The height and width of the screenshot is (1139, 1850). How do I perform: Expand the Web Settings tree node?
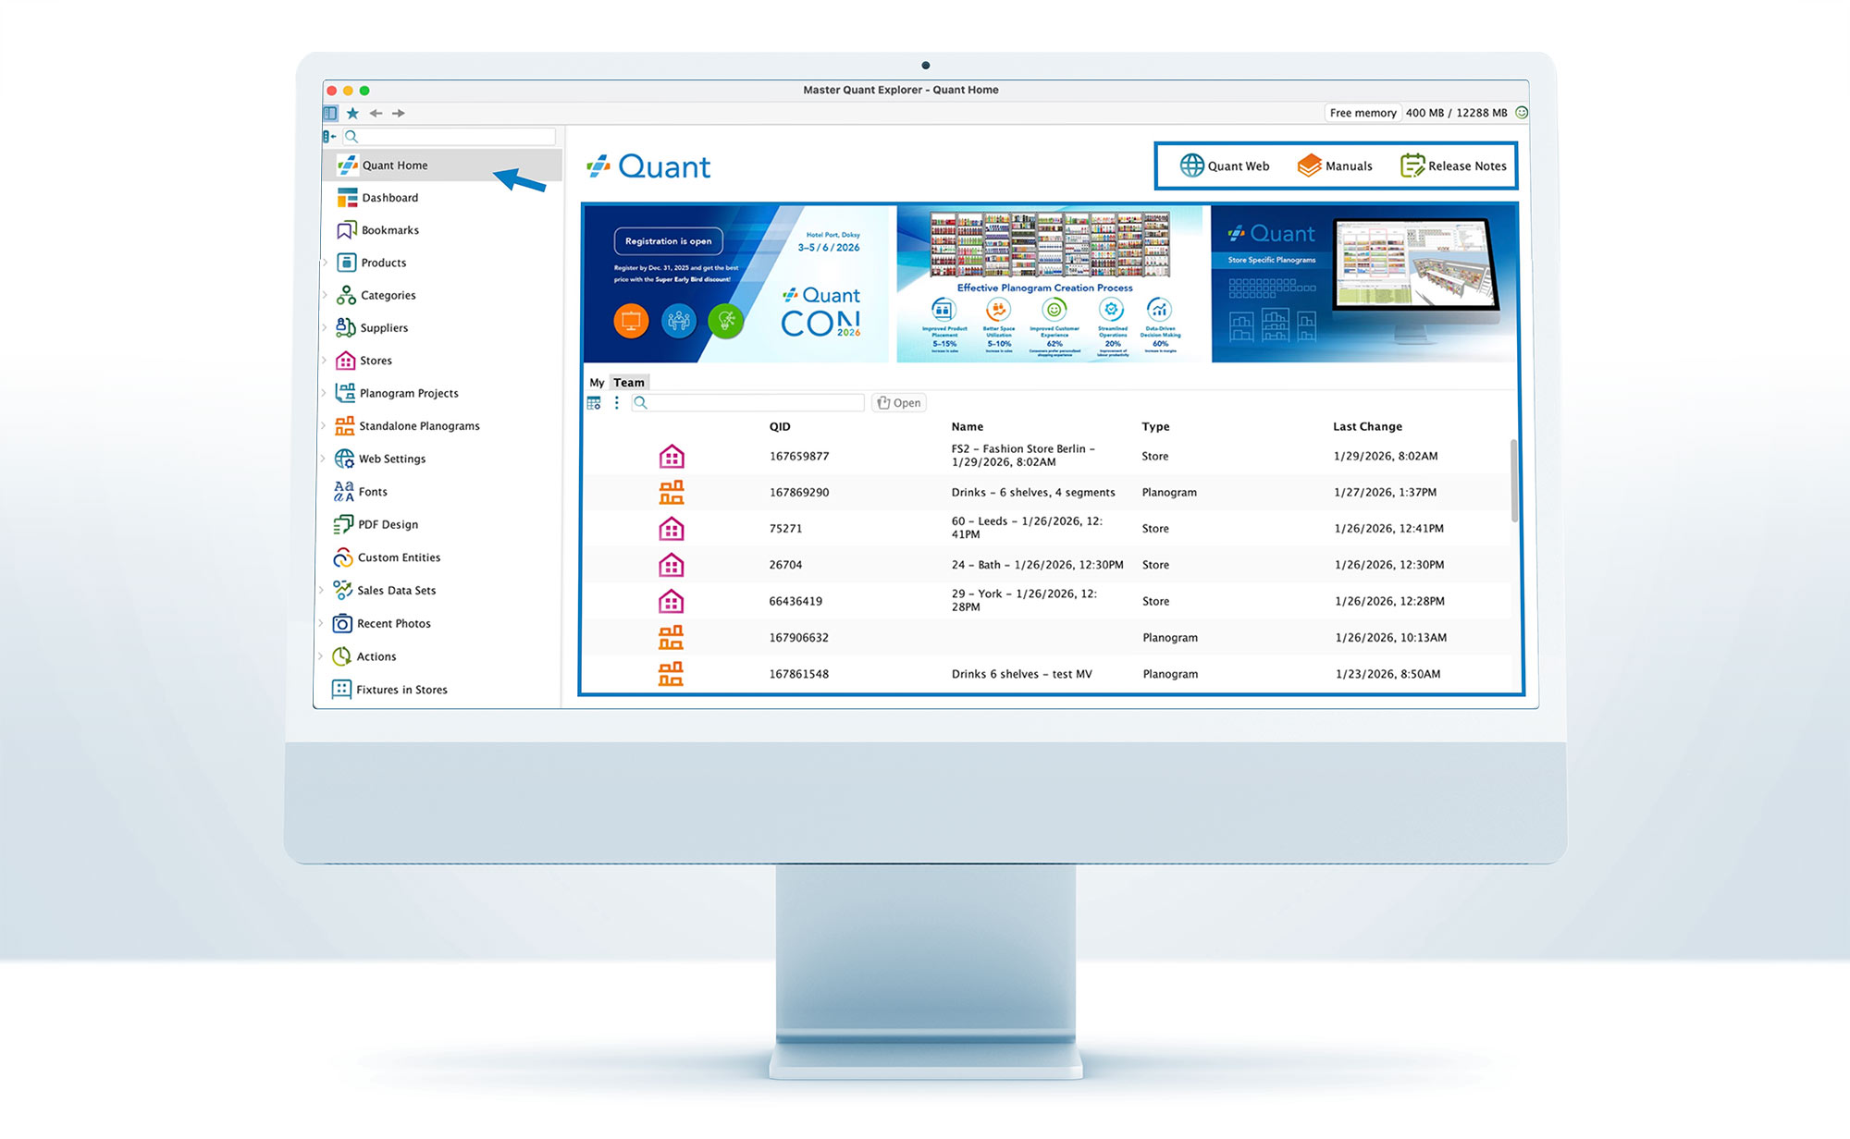pos(323,459)
